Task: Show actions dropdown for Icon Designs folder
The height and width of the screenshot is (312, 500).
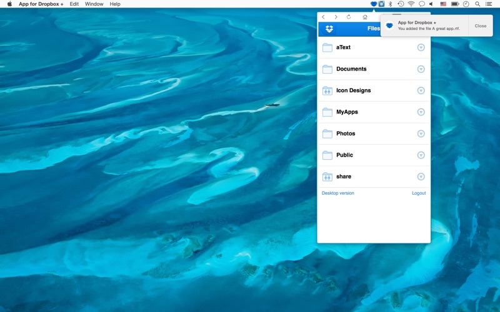Action: click(x=421, y=90)
